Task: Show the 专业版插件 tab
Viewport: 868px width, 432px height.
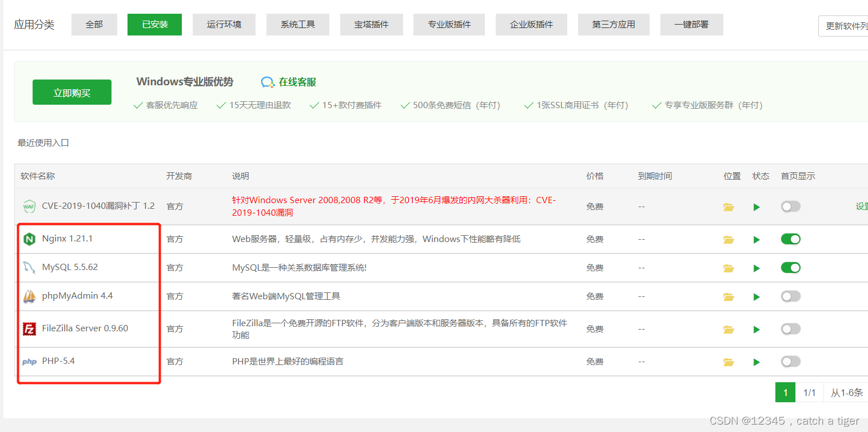Action: [449, 25]
